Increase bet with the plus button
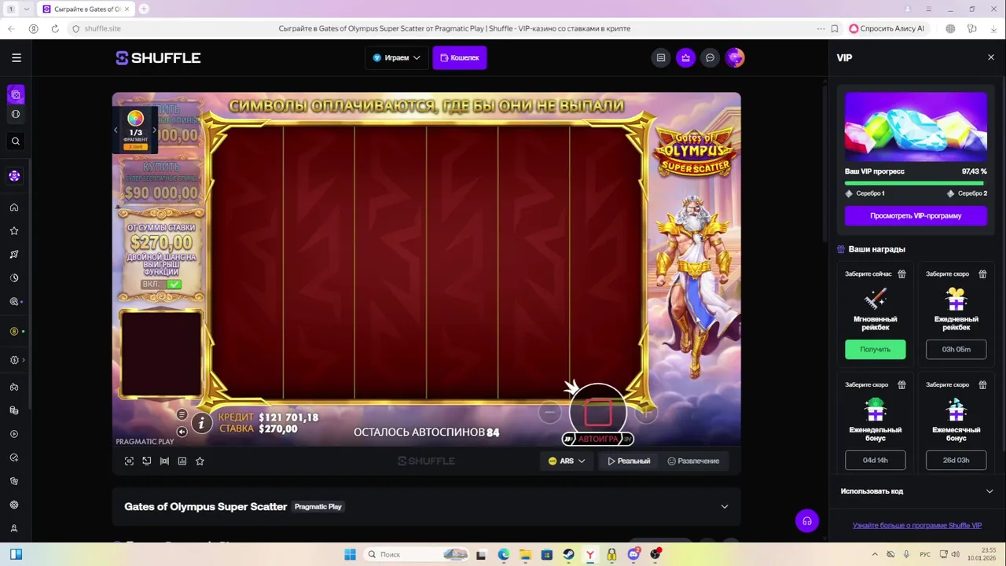The height and width of the screenshot is (566, 1006). (x=646, y=412)
